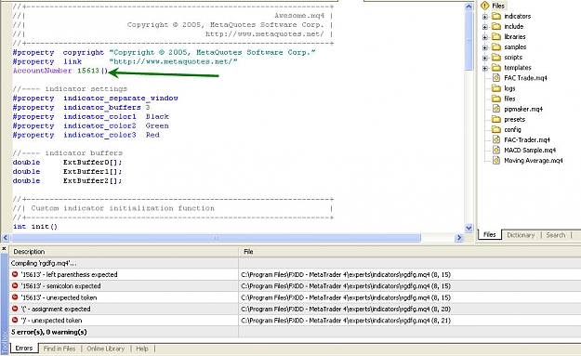Expand the libraries folder node
Screen dimensions: 581x356
pyautogui.click(x=484, y=37)
